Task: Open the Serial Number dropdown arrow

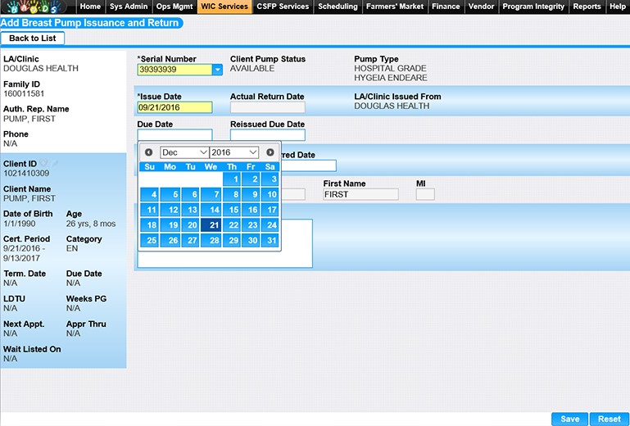Action: 217,70
